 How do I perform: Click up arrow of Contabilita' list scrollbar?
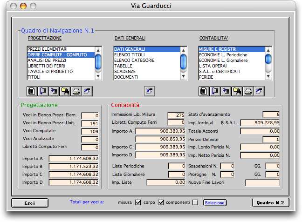[268, 50]
